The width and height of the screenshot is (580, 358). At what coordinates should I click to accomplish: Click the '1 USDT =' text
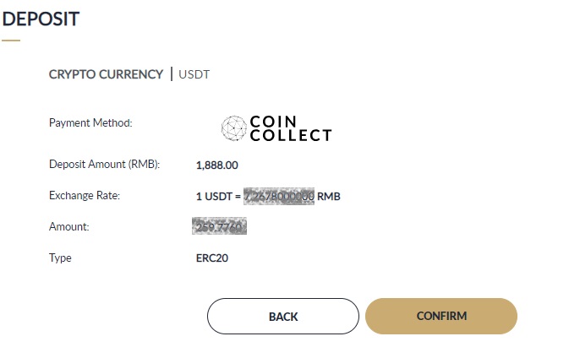[218, 197]
